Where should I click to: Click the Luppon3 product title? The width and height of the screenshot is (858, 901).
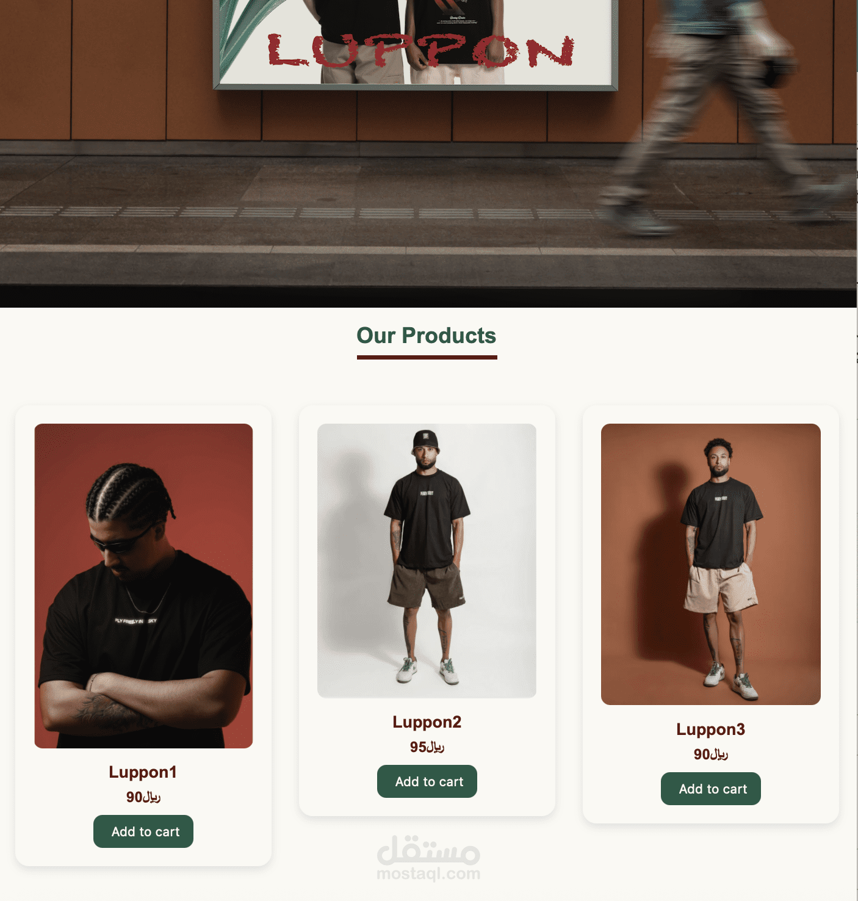tap(711, 729)
